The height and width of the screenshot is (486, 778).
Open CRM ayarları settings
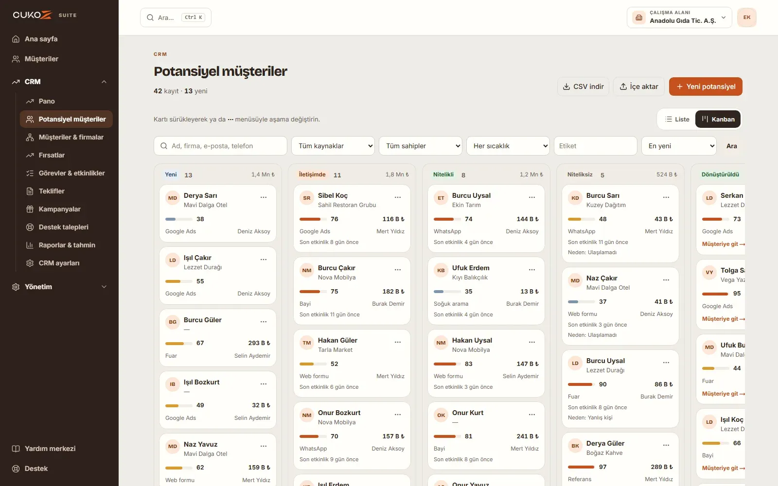(66, 263)
